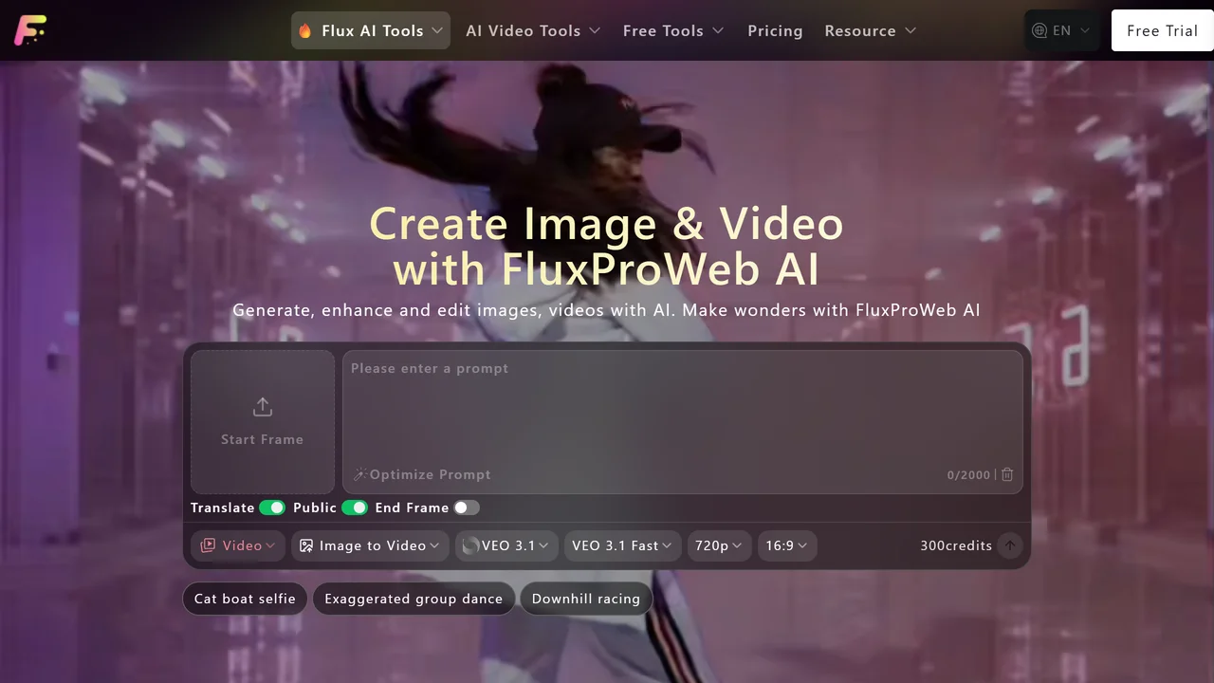
Task: Click the FluxProWeb logo icon
Action: click(30, 30)
